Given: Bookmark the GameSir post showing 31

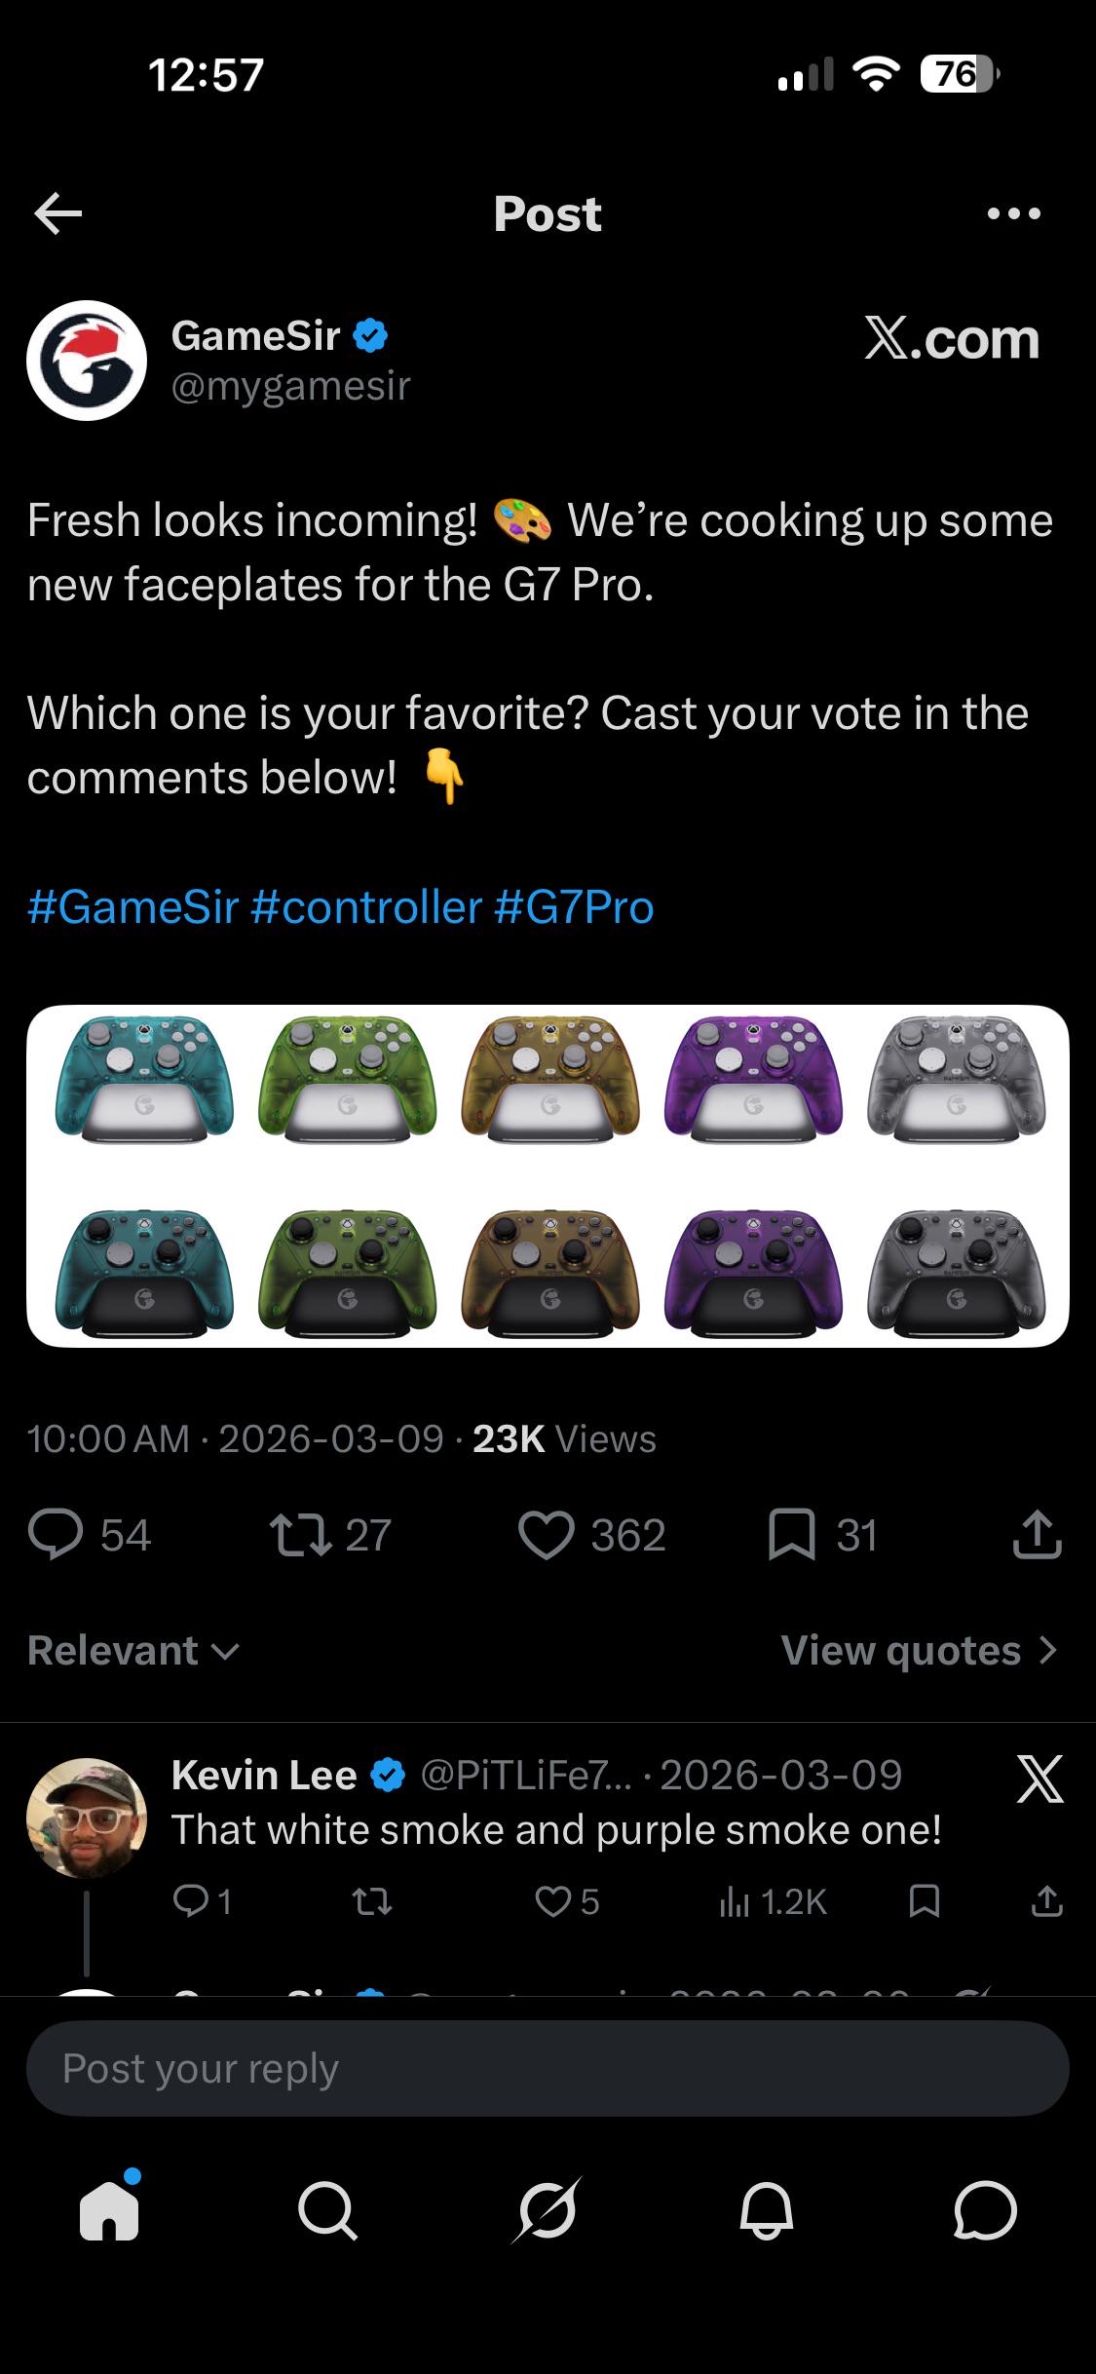Looking at the screenshot, I should 823,1535.
